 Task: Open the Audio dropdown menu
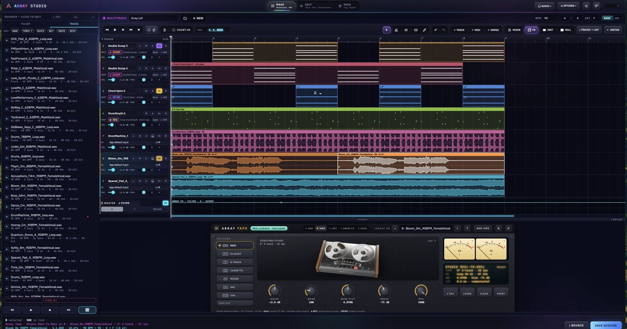click(x=544, y=6)
